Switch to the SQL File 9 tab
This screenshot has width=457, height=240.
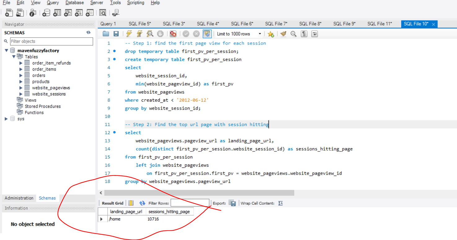pos(344,24)
